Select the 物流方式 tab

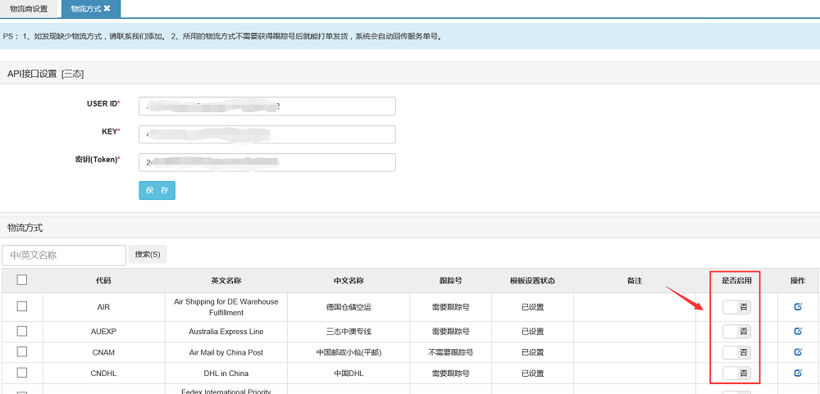click(x=85, y=9)
